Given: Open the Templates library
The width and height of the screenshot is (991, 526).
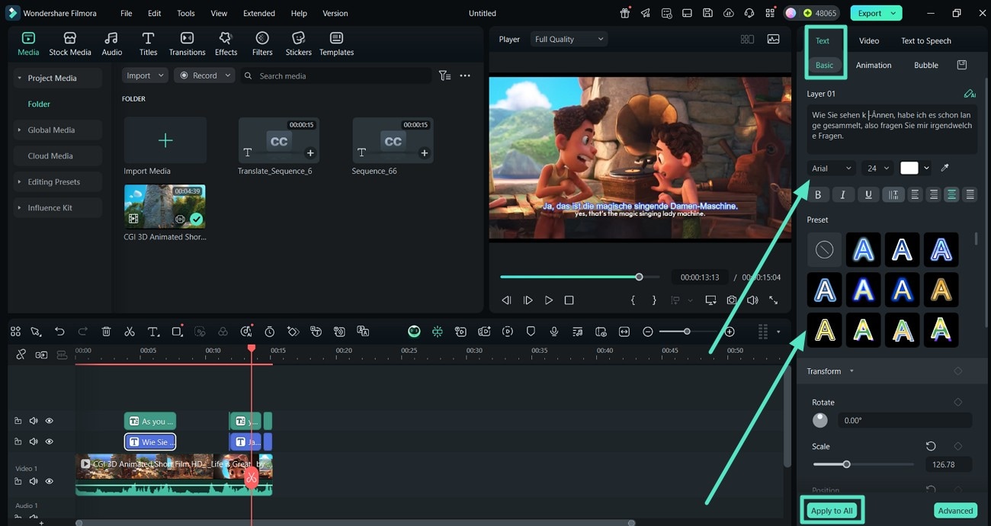Looking at the screenshot, I should (x=336, y=44).
